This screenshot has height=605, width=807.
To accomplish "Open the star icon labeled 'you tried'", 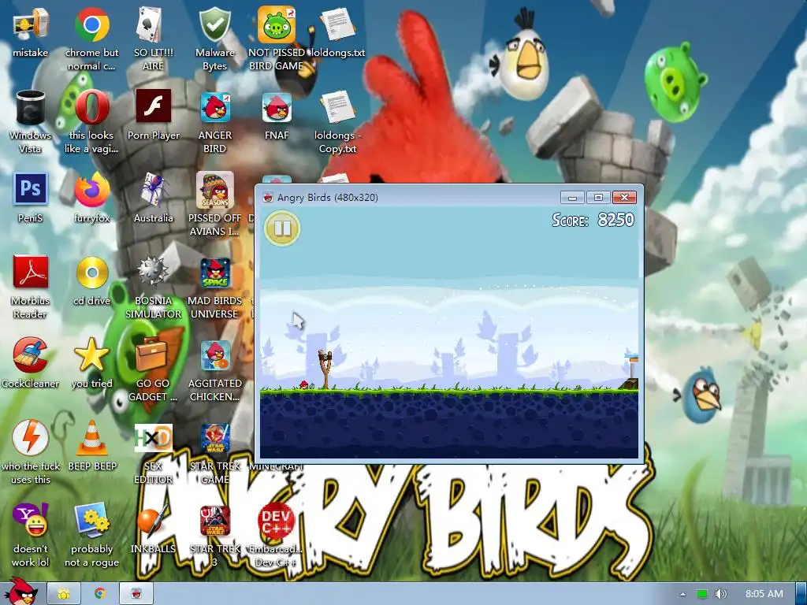I will [x=91, y=355].
